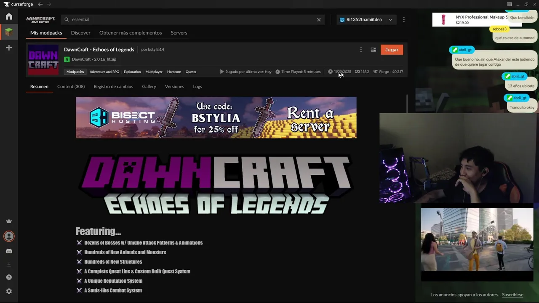Go to the CurseForge home icon
This screenshot has width=539, height=303.
pyautogui.click(x=9, y=17)
